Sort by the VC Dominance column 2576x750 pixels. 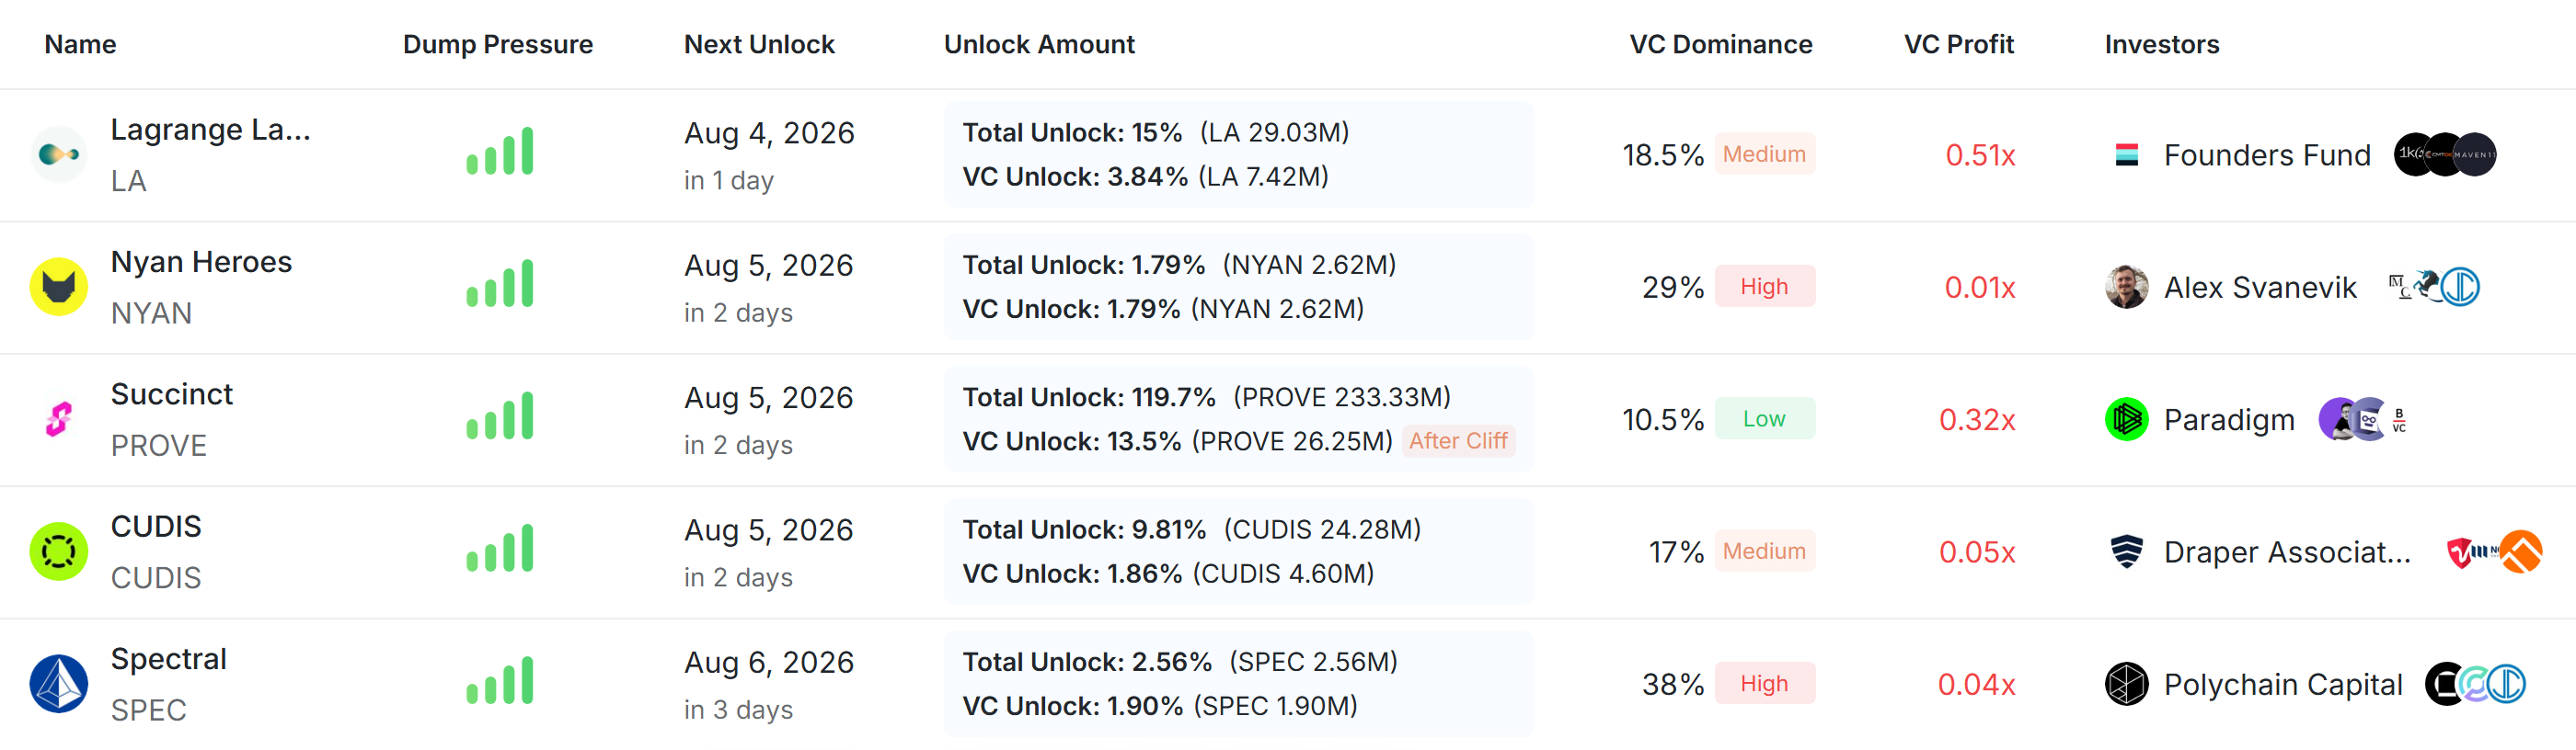pos(1720,45)
